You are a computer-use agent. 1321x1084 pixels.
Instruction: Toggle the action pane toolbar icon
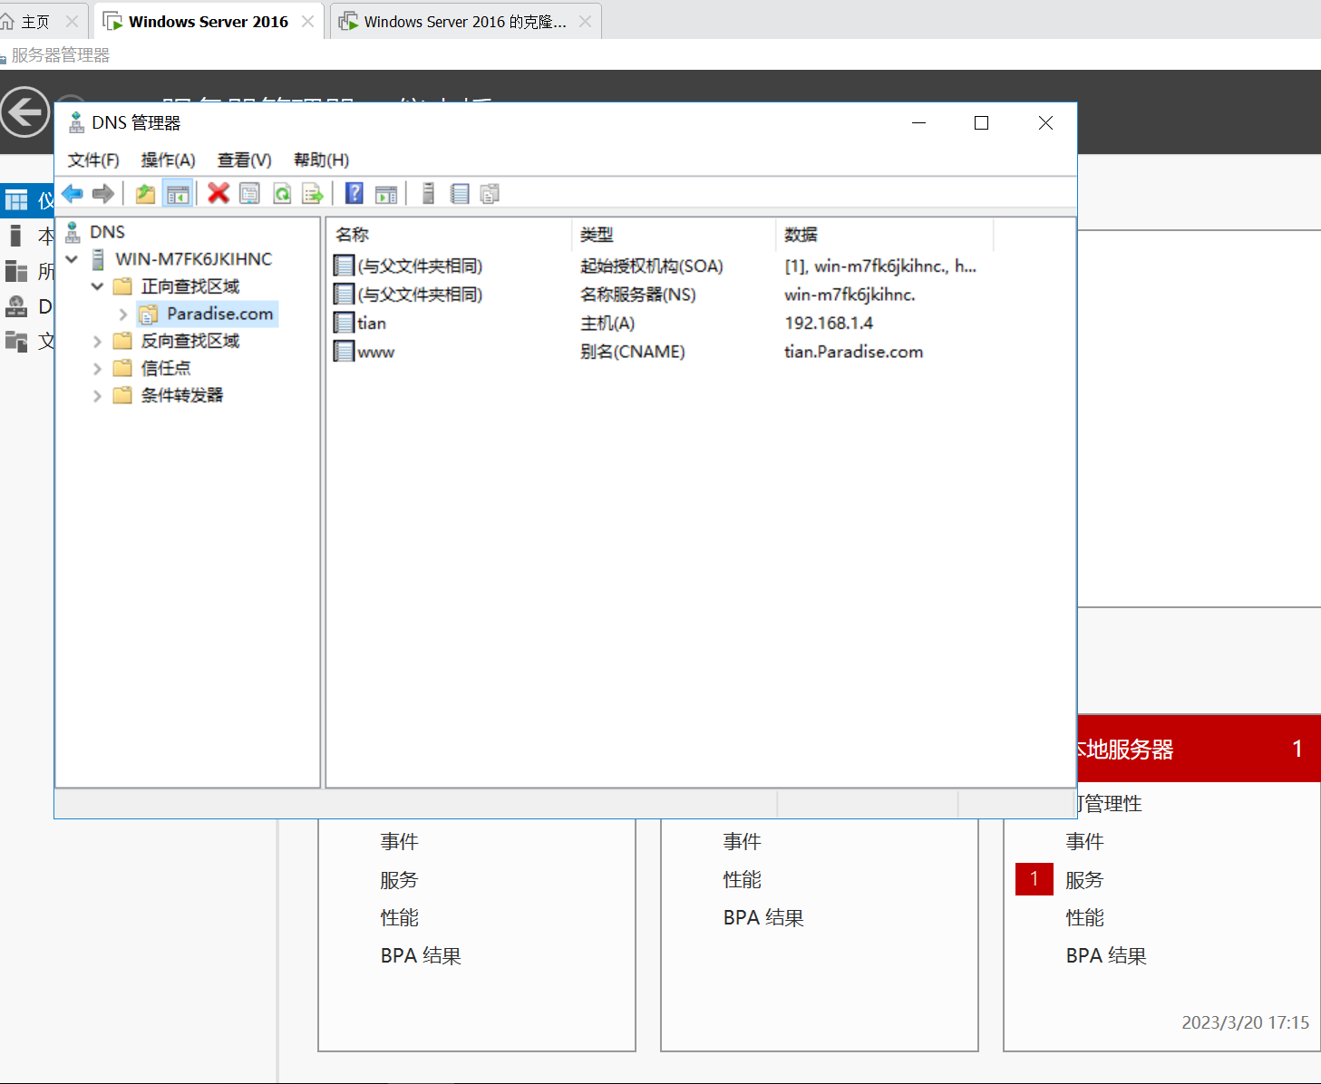point(386,193)
